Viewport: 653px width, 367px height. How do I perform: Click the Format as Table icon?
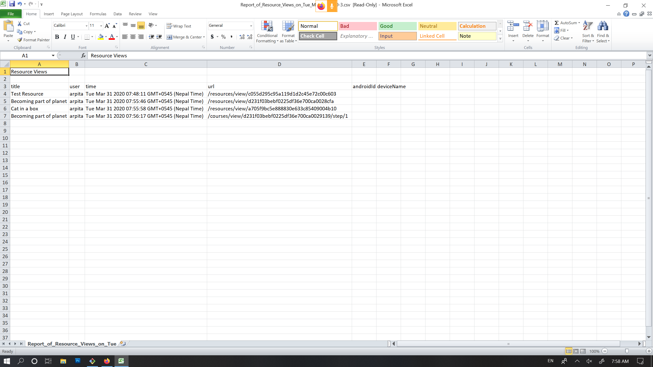[288, 27]
